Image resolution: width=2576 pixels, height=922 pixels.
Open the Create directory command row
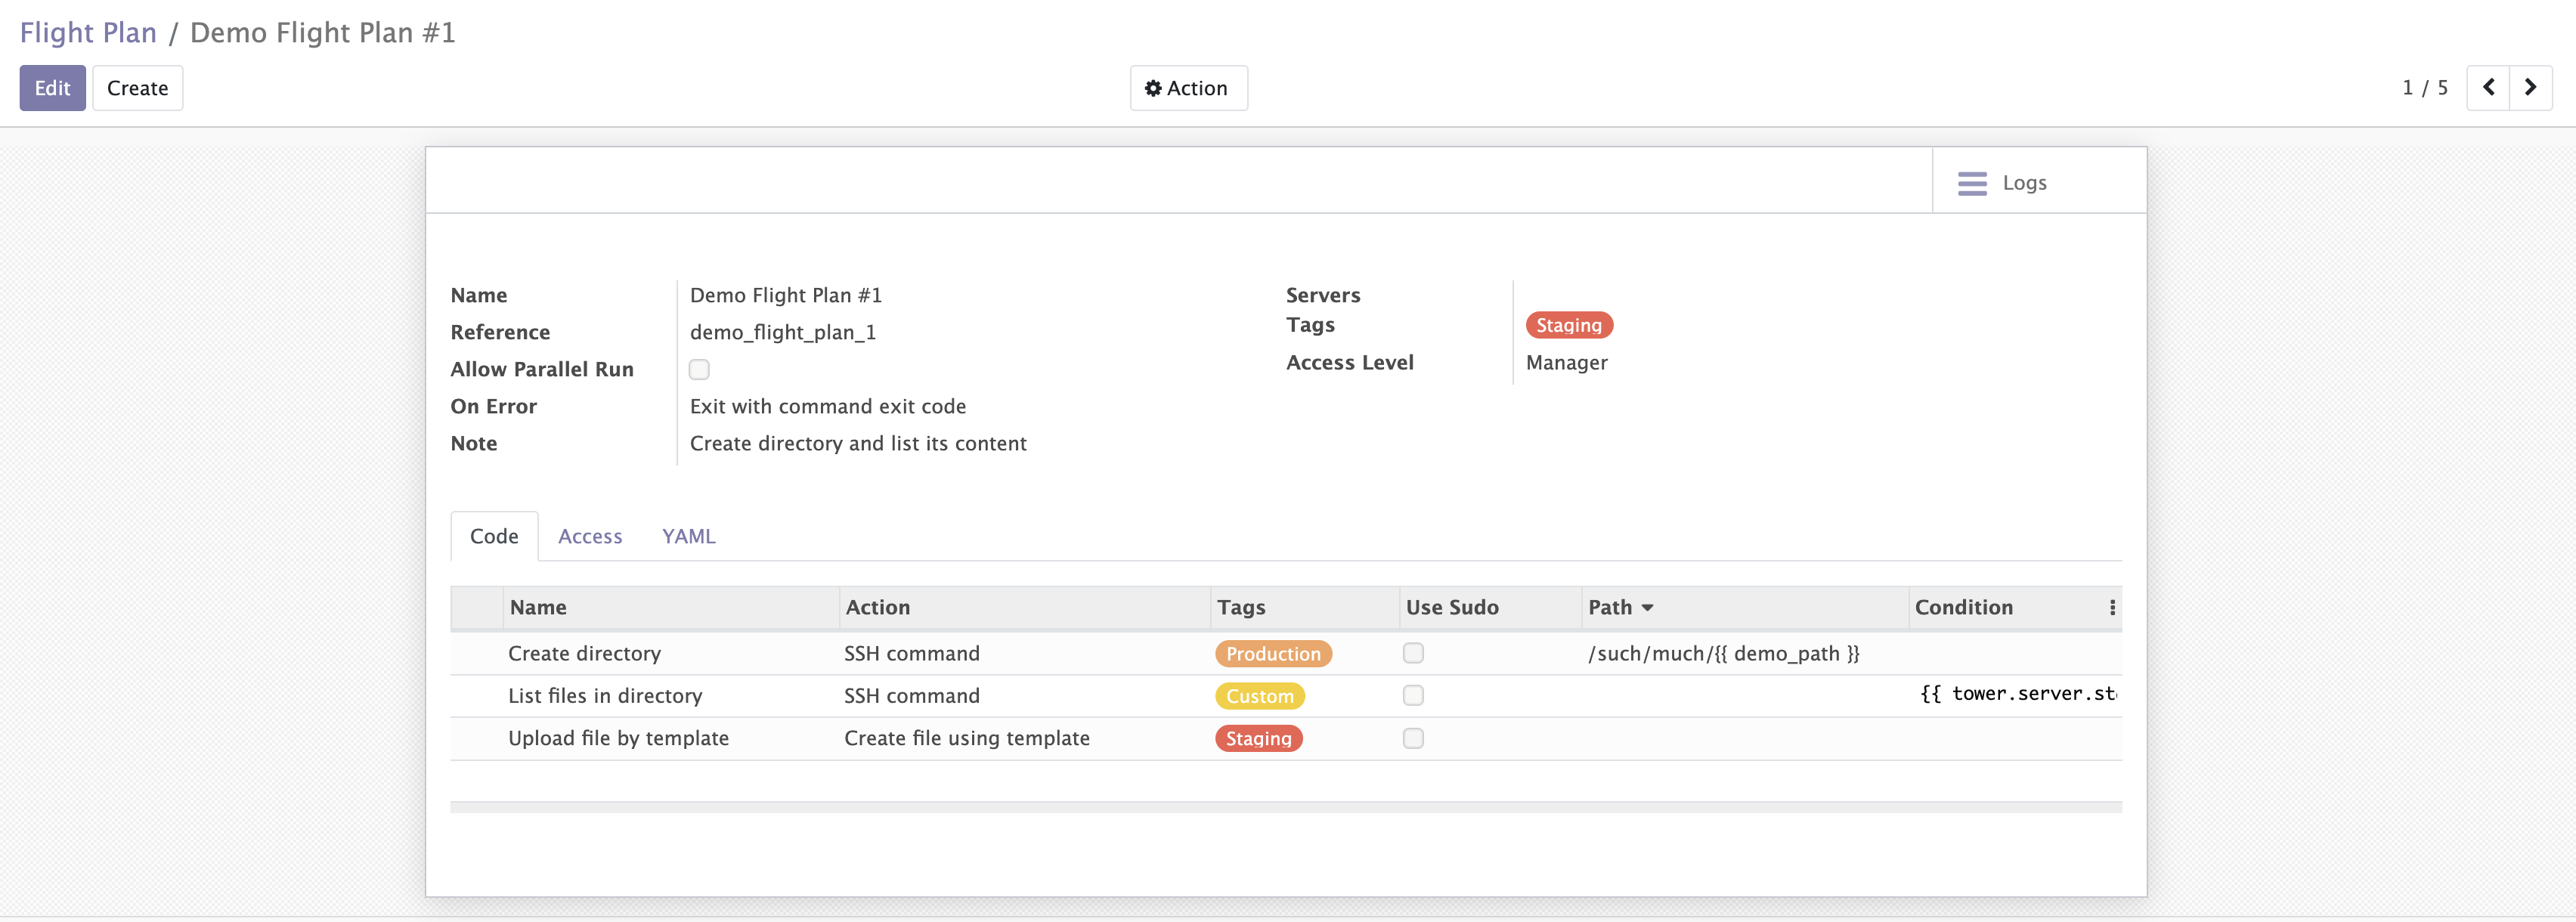pos(584,653)
